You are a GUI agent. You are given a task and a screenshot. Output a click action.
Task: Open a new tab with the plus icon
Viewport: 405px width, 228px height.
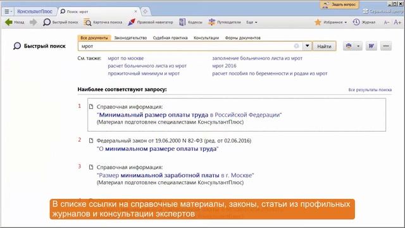146,11
